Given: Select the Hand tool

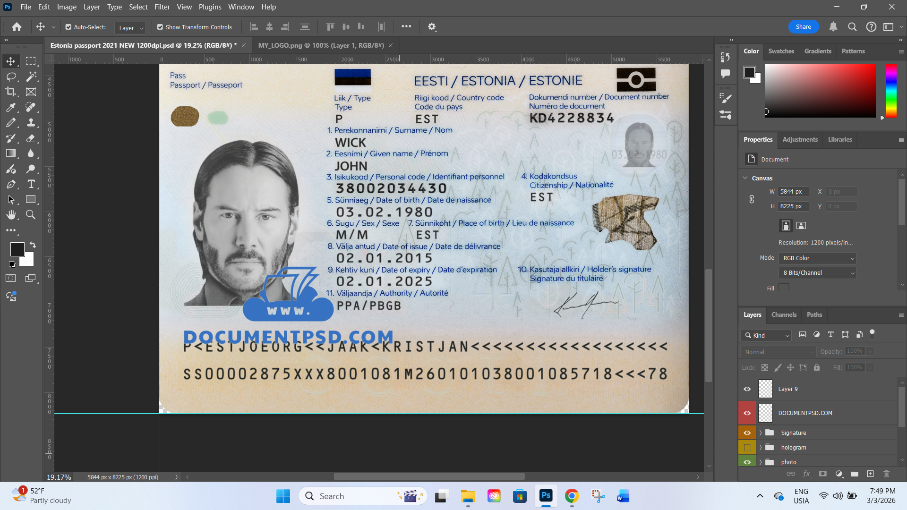Looking at the screenshot, I should pyautogui.click(x=11, y=215).
